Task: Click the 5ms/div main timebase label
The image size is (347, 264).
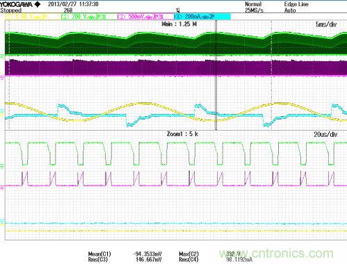Action: [x=326, y=24]
